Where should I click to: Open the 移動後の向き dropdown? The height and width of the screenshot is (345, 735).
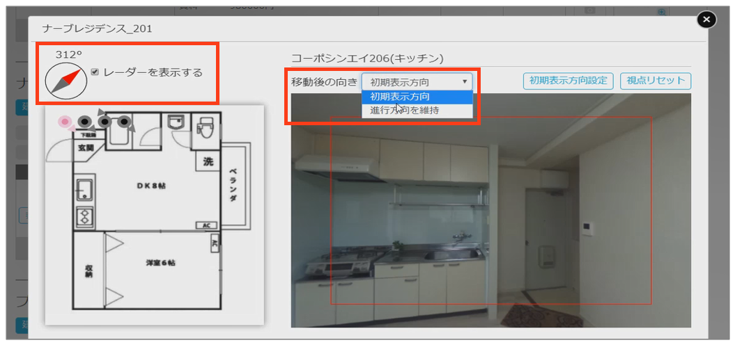(x=417, y=82)
